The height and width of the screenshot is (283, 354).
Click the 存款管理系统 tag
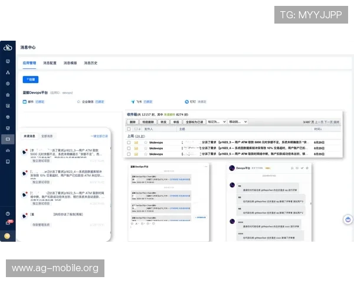tap(41, 225)
